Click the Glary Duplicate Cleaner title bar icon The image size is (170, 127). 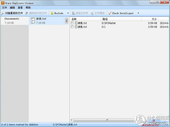click(x=3, y=3)
